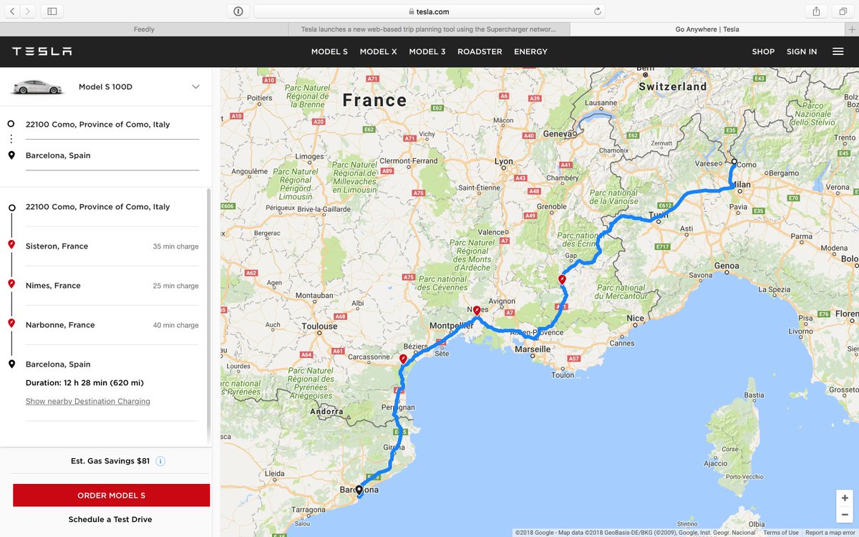The width and height of the screenshot is (859, 537).
Task: Click the Barcelona destination pin on map
Action: coord(359,491)
